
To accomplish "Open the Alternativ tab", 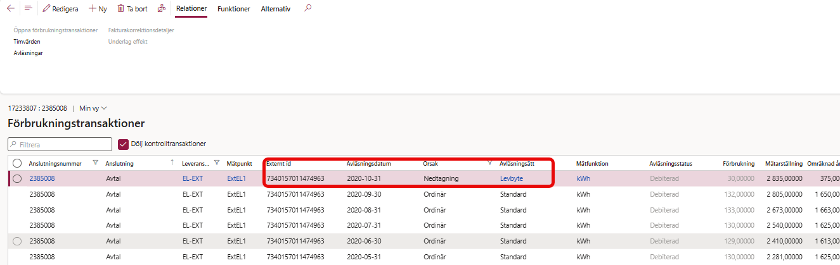I will click(x=276, y=9).
